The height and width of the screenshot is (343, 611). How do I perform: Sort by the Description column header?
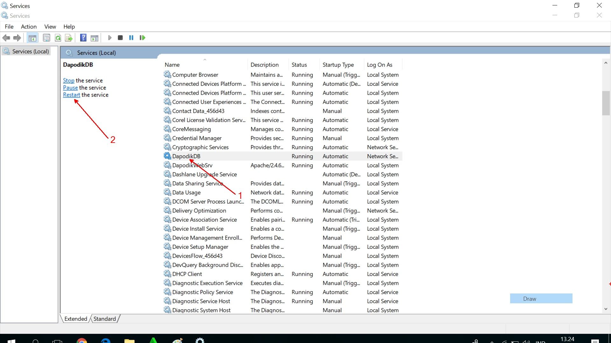(x=268, y=65)
